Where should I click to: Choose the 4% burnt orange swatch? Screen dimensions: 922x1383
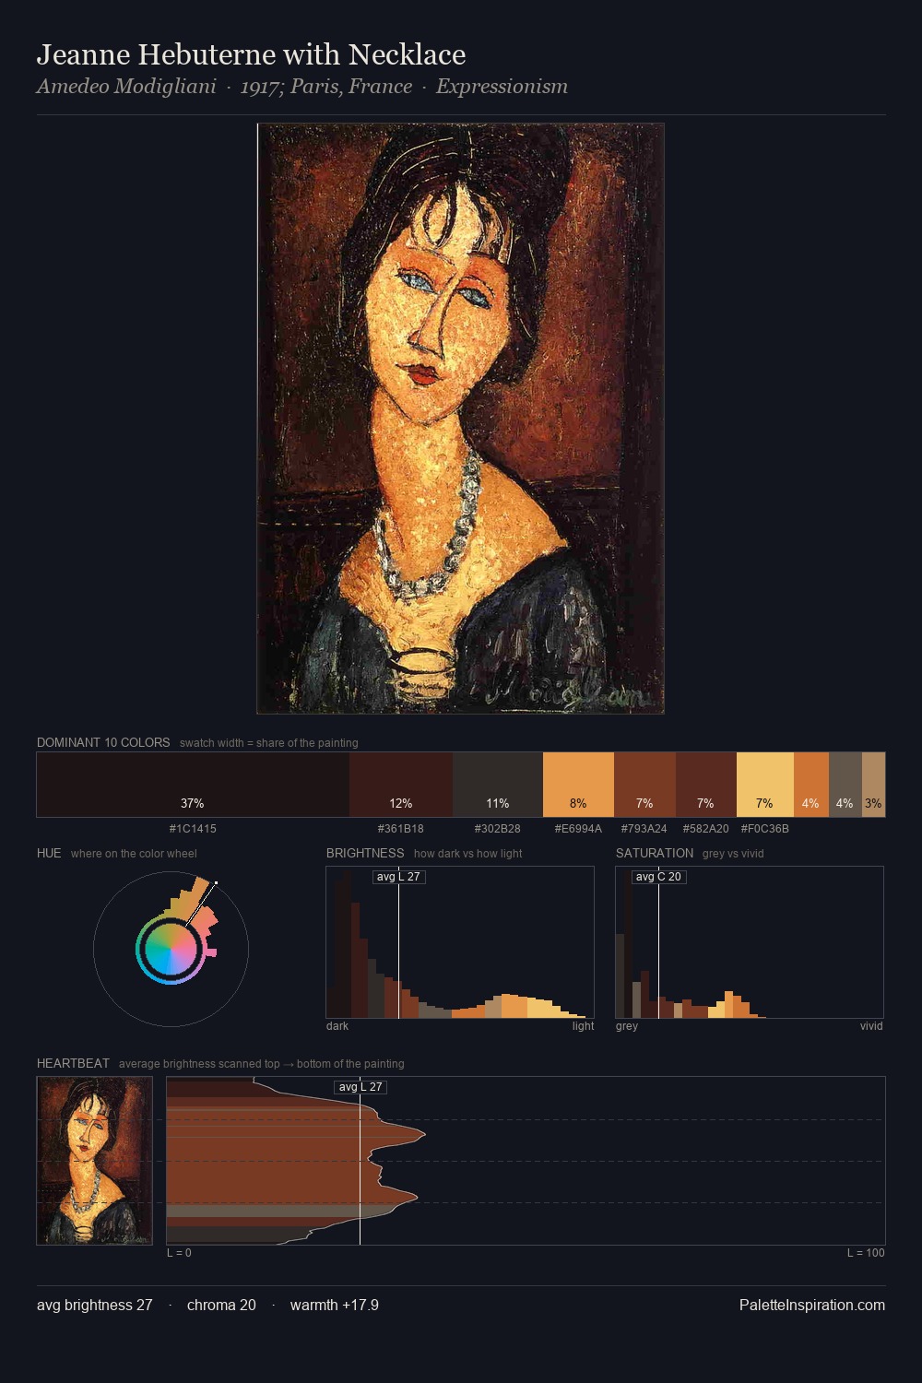tap(811, 785)
